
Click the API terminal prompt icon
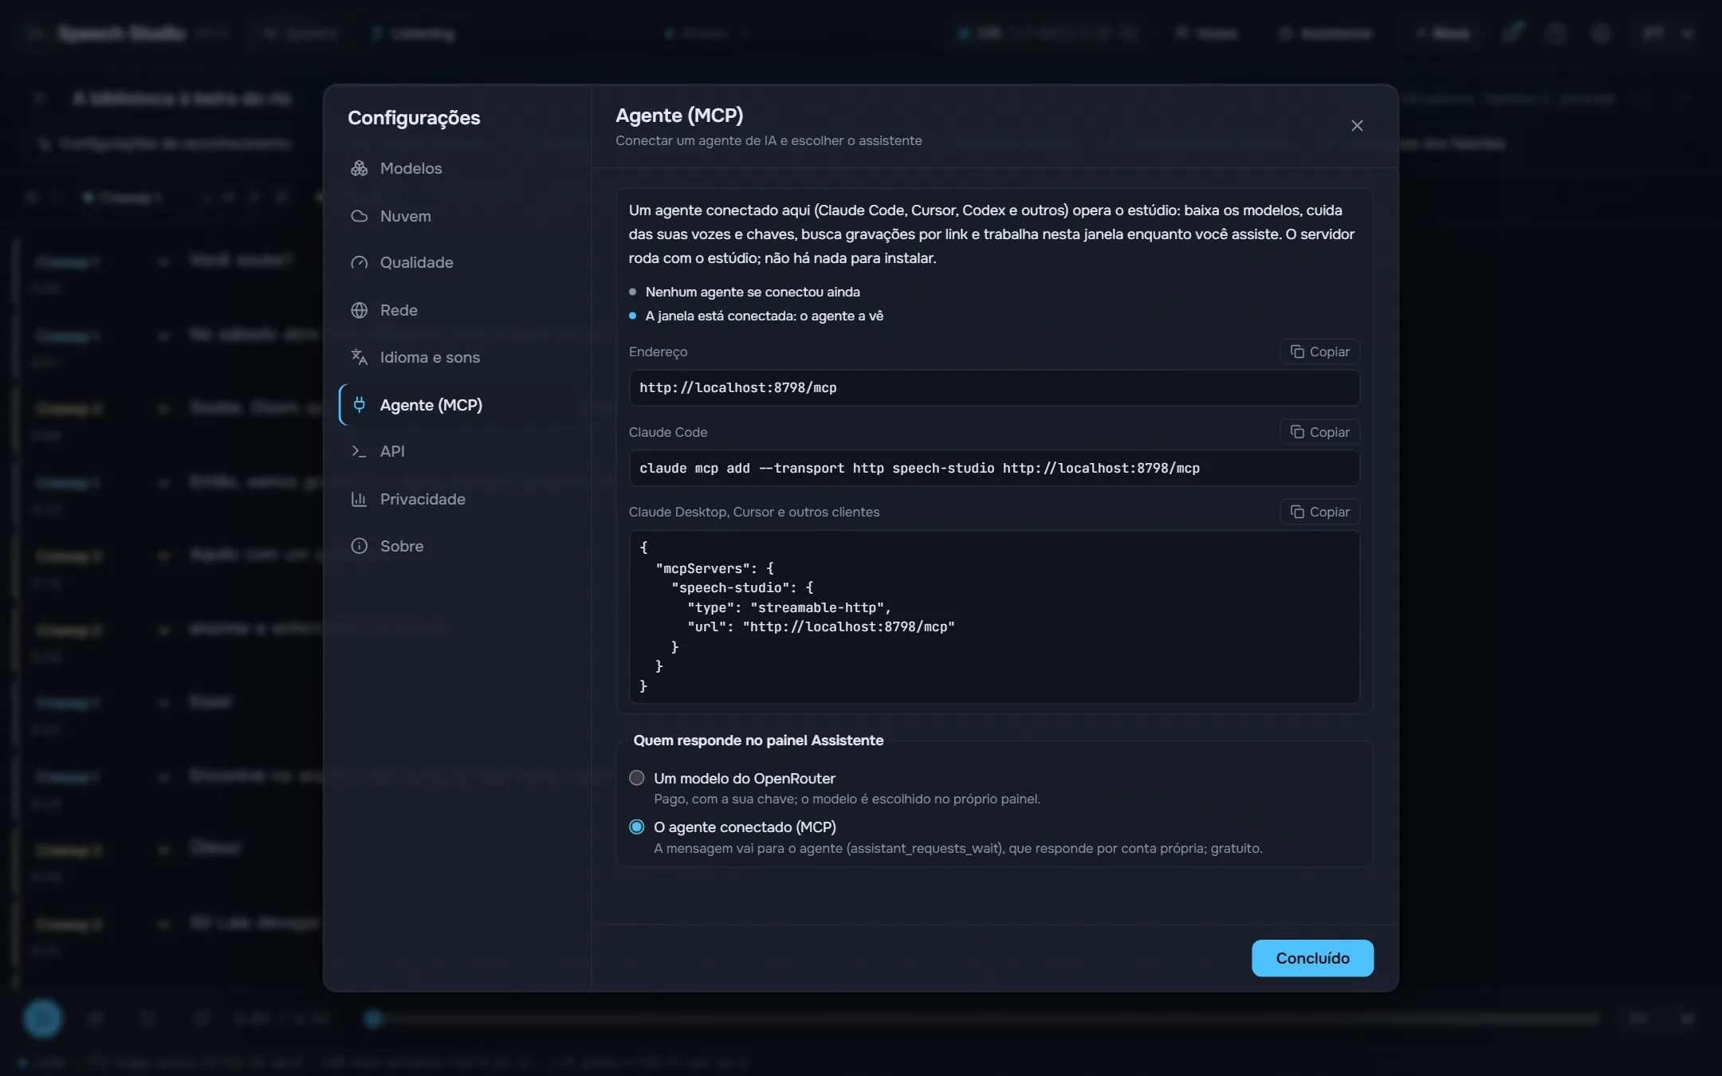[x=360, y=451]
